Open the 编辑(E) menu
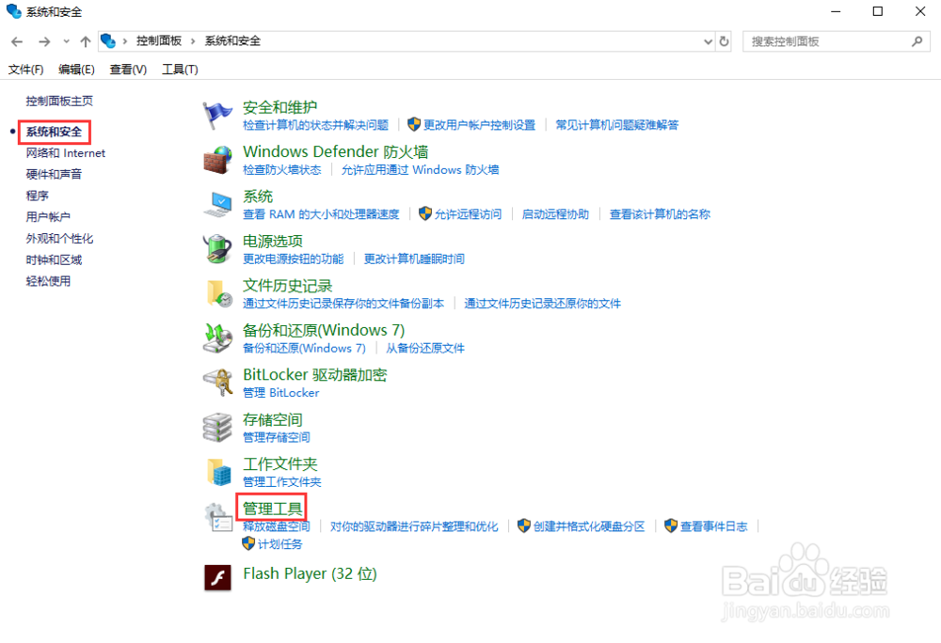Screen dimensions: 941x643 coord(76,70)
